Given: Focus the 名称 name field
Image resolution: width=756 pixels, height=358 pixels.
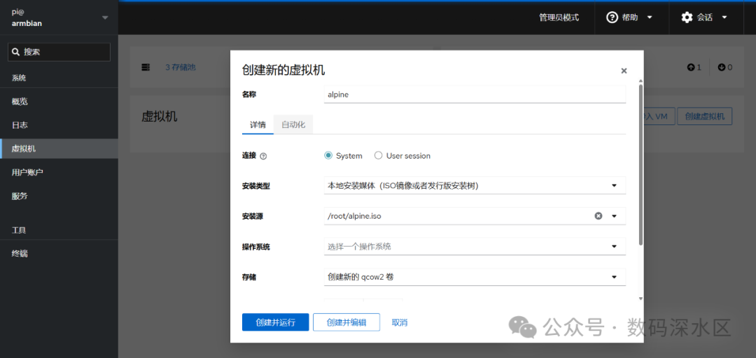Looking at the screenshot, I should [475, 94].
